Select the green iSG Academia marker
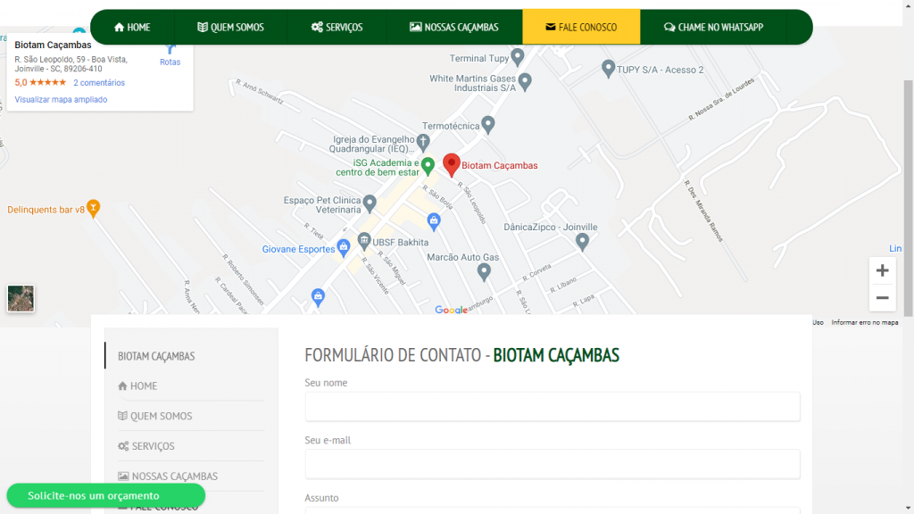The width and height of the screenshot is (914, 514). (x=428, y=166)
